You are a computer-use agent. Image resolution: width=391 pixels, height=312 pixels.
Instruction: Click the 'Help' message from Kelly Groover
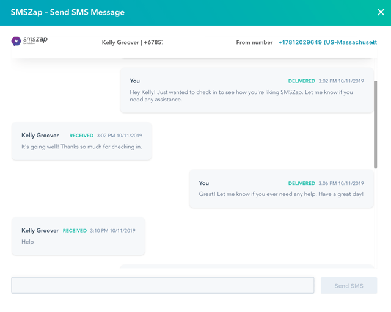(x=27, y=242)
